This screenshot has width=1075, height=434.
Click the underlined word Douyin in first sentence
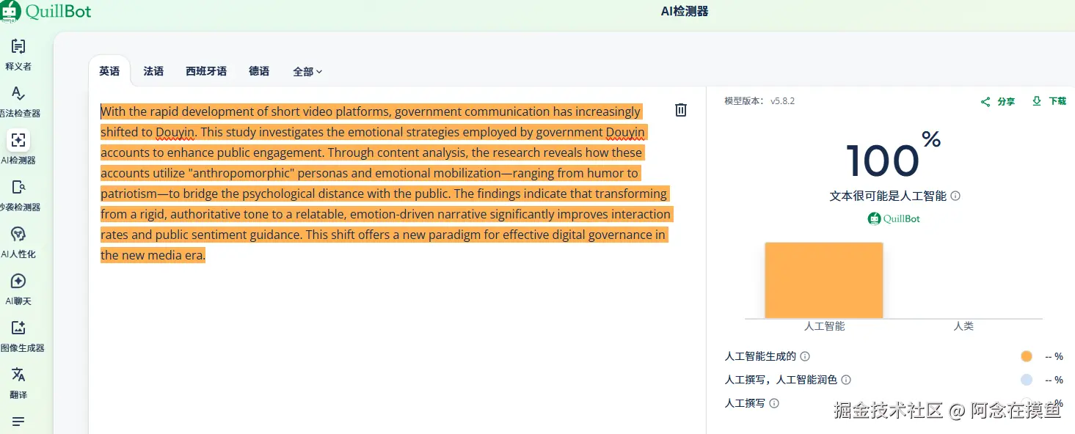pyautogui.click(x=175, y=133)
